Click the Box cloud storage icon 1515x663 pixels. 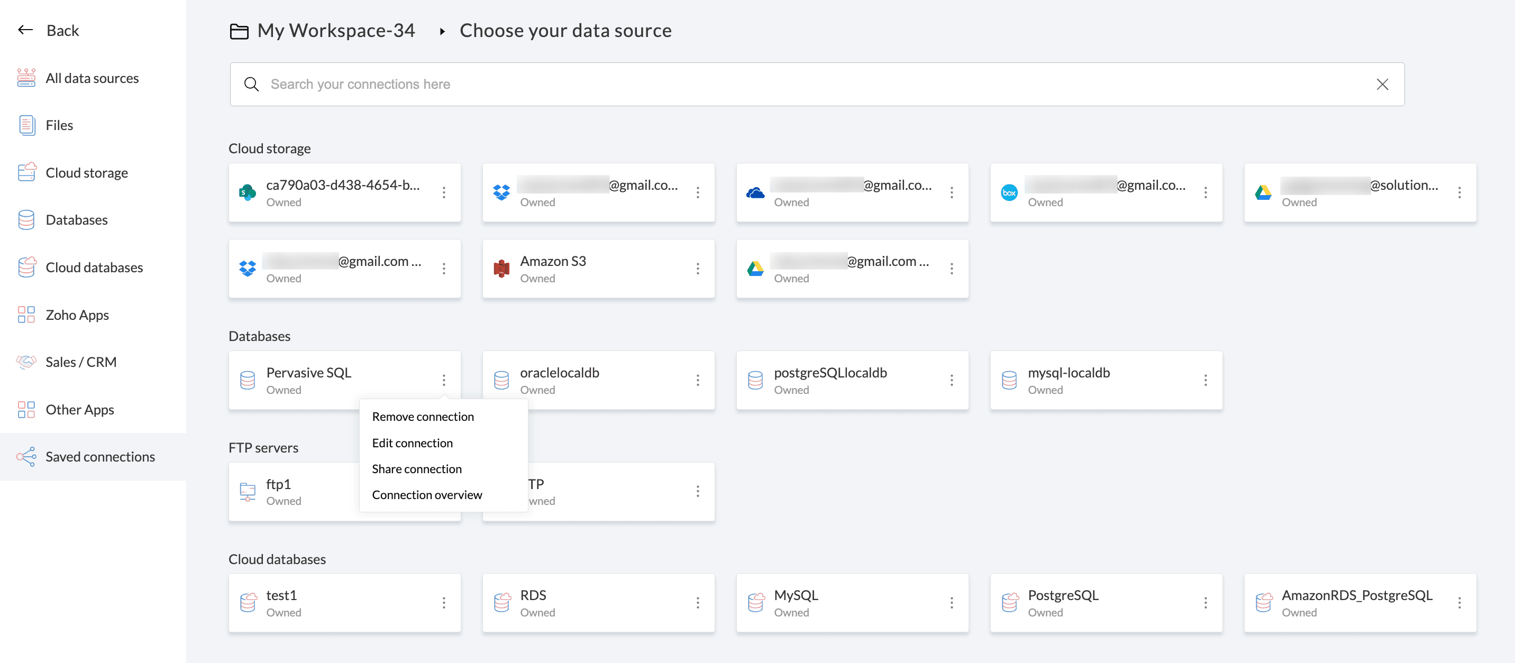point(1009,193)
